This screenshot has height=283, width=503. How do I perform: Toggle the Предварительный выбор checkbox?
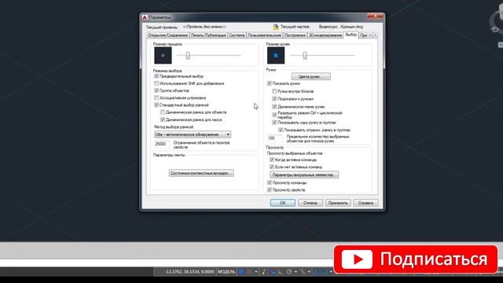pyautogui.click(x=156, y=76)
